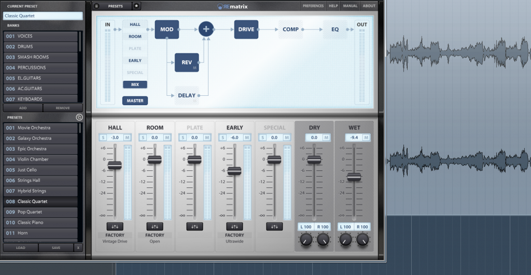Open the PRESETS dropdown in top bar
The image size is (531, 275).
(116, 6)
